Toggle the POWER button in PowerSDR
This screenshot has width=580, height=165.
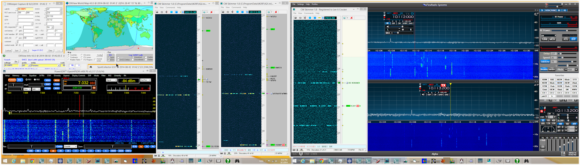click(12, 80)
